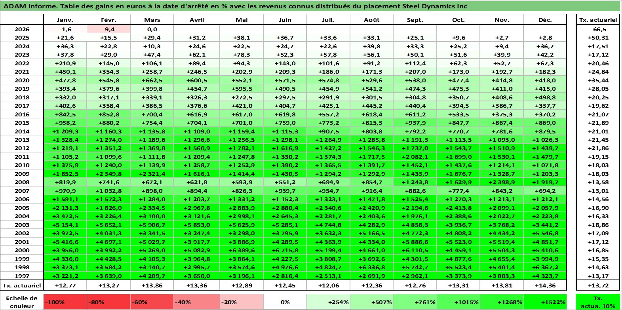This screenshot has width=622, height=310.
Task: Click the 1997 row year label
Action: click(22, 276)
